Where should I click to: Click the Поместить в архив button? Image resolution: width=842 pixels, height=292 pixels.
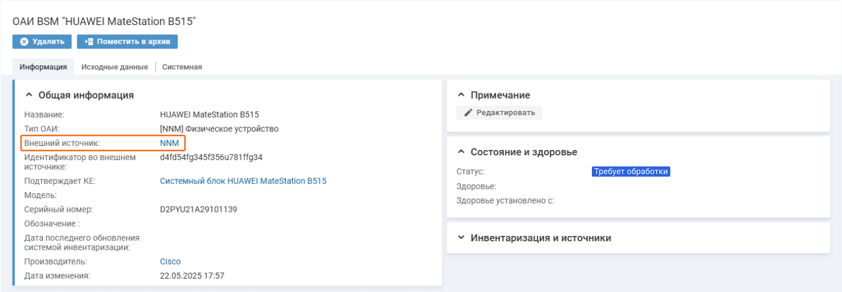click(x=127, y=41)
